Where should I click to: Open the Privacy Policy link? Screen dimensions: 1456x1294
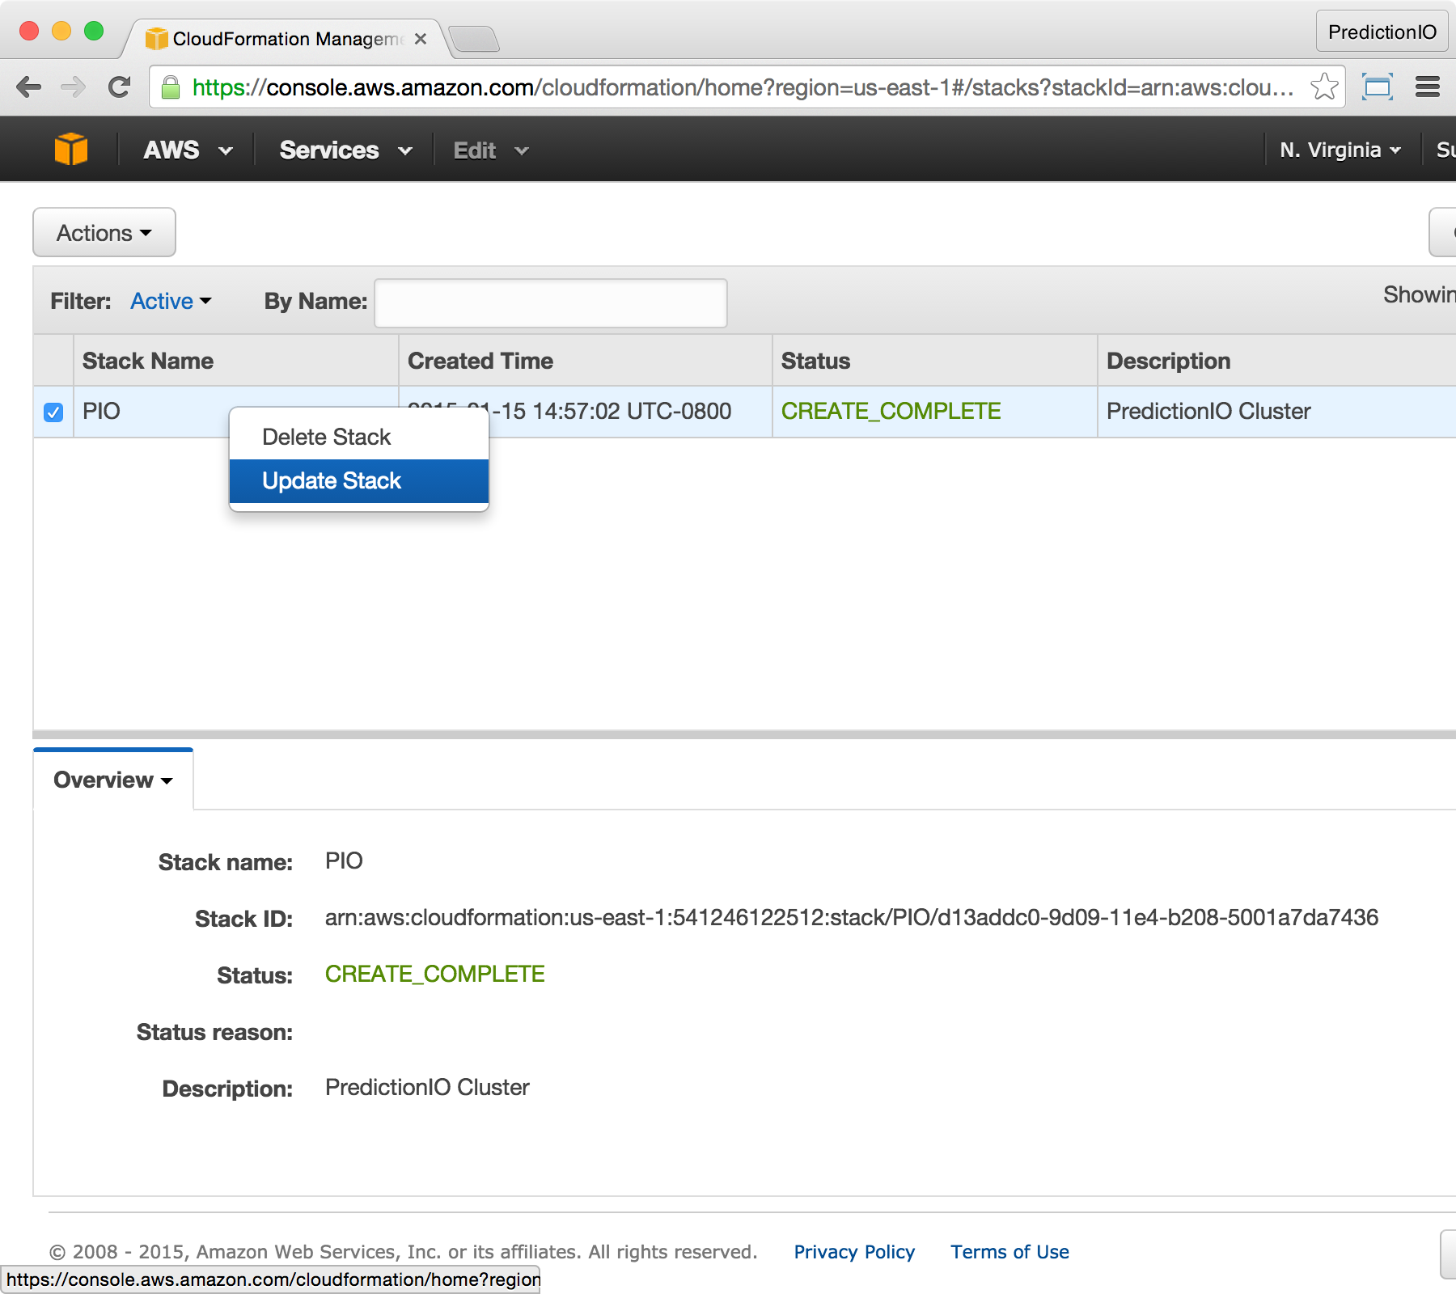(x=853, y=1252)
